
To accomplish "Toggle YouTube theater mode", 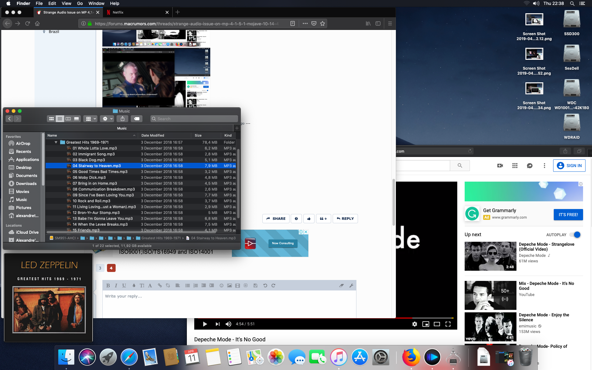I will pos(437,324).
